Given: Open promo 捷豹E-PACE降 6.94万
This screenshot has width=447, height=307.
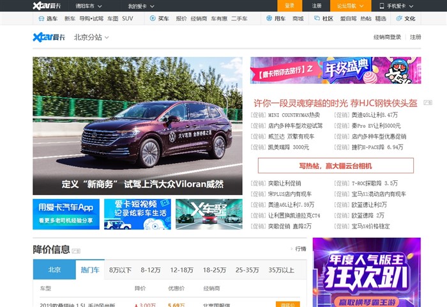Looking at the screenshot, I should tap(377, 147).
